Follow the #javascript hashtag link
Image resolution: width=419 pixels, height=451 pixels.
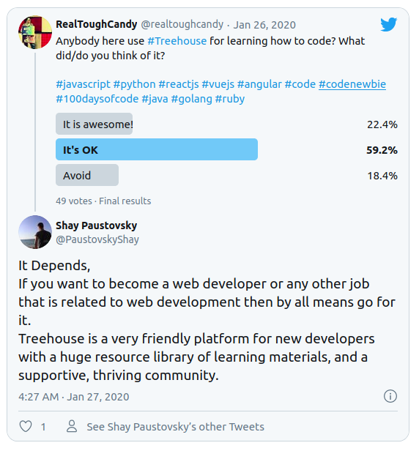[83, 84]
